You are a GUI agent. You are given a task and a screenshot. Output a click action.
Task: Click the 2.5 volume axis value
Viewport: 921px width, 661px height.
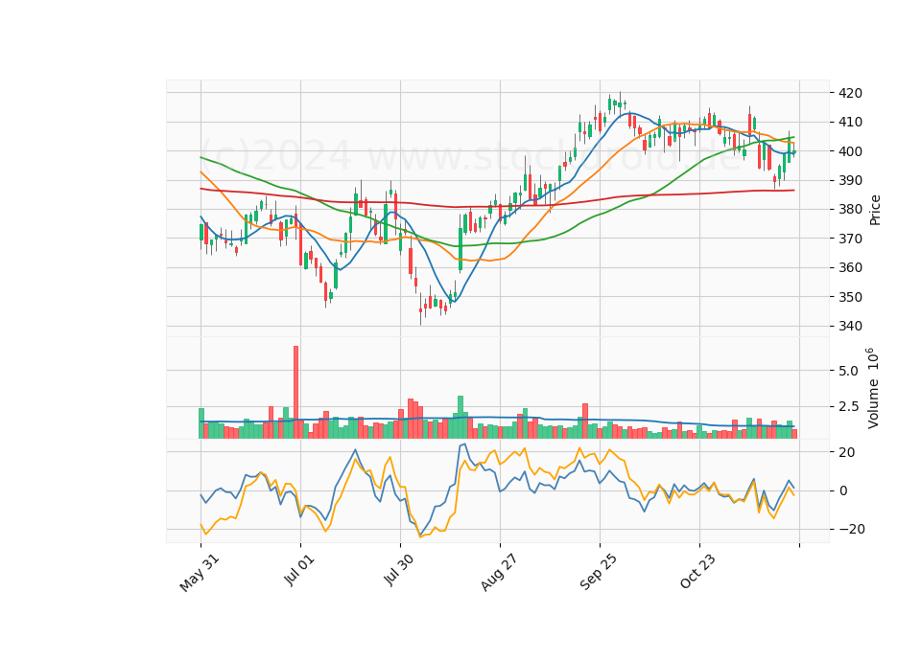coord(848,406)
